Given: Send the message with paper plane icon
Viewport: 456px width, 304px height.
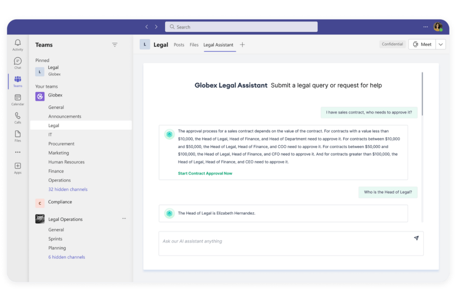Looking at the screenshot, I should 416,238.
